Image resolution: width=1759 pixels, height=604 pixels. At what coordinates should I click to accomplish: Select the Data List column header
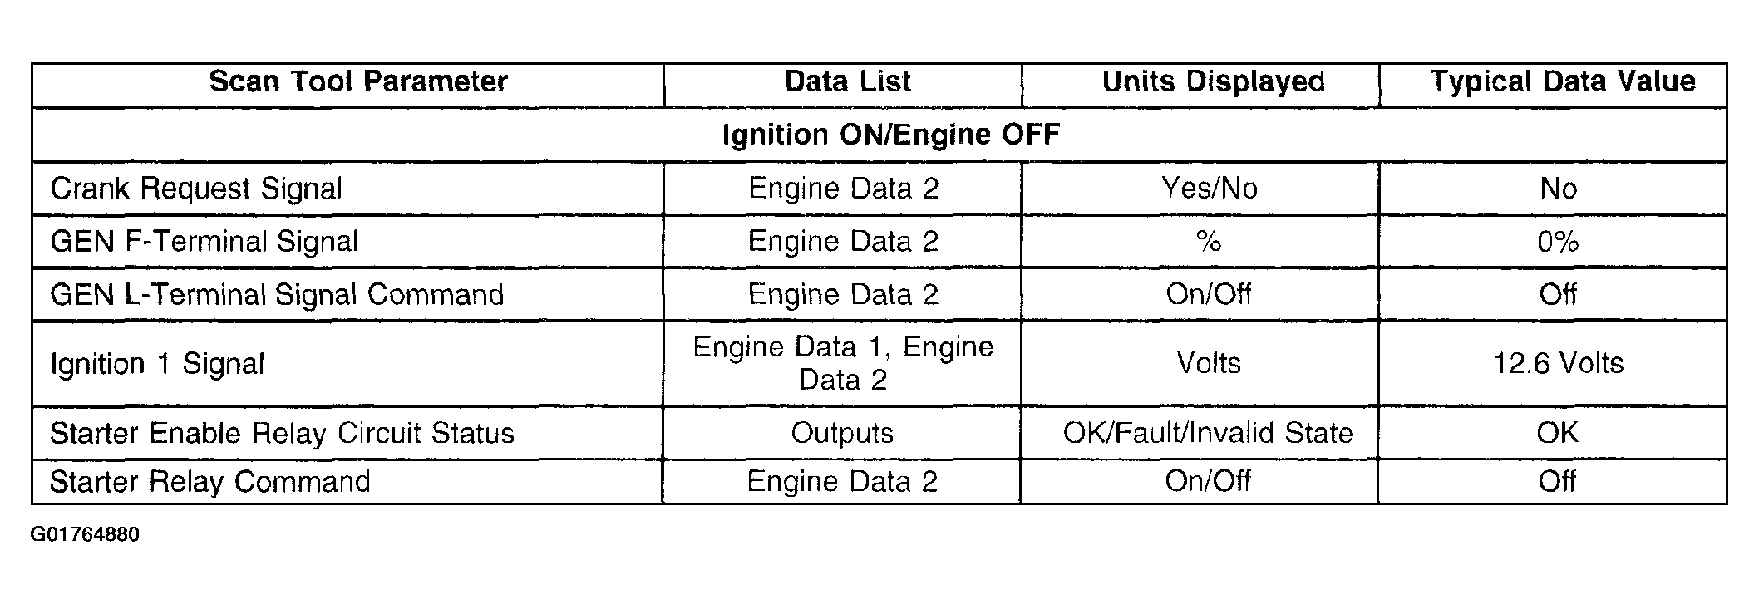point(842,86)
